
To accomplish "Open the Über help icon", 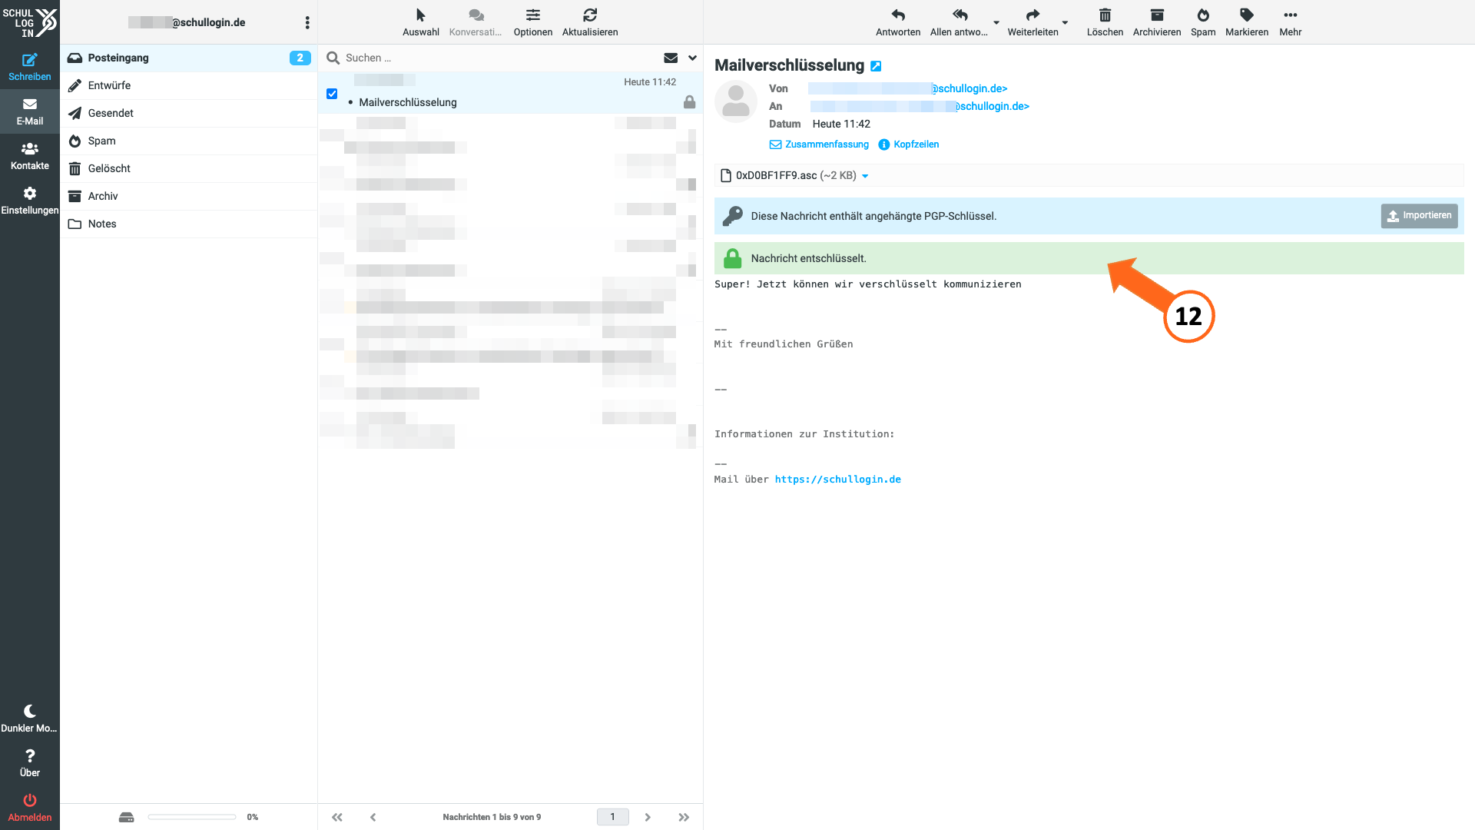I will click(x=30, y=763).
